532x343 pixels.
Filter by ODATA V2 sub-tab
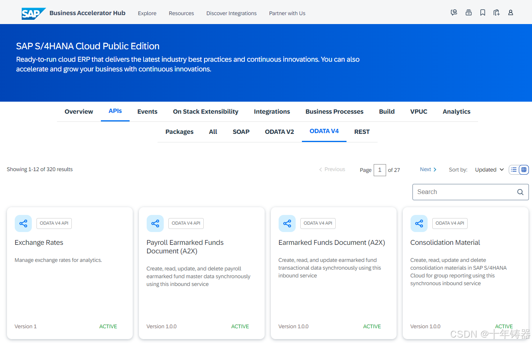[x=279, y=132]
